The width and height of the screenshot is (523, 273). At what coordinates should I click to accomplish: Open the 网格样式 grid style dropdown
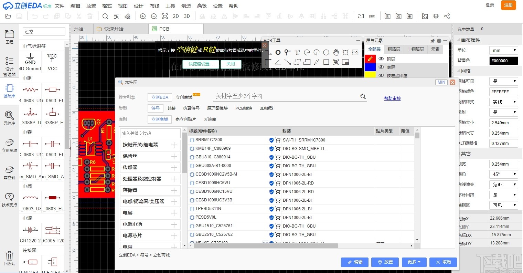click(x=504, y=102)
